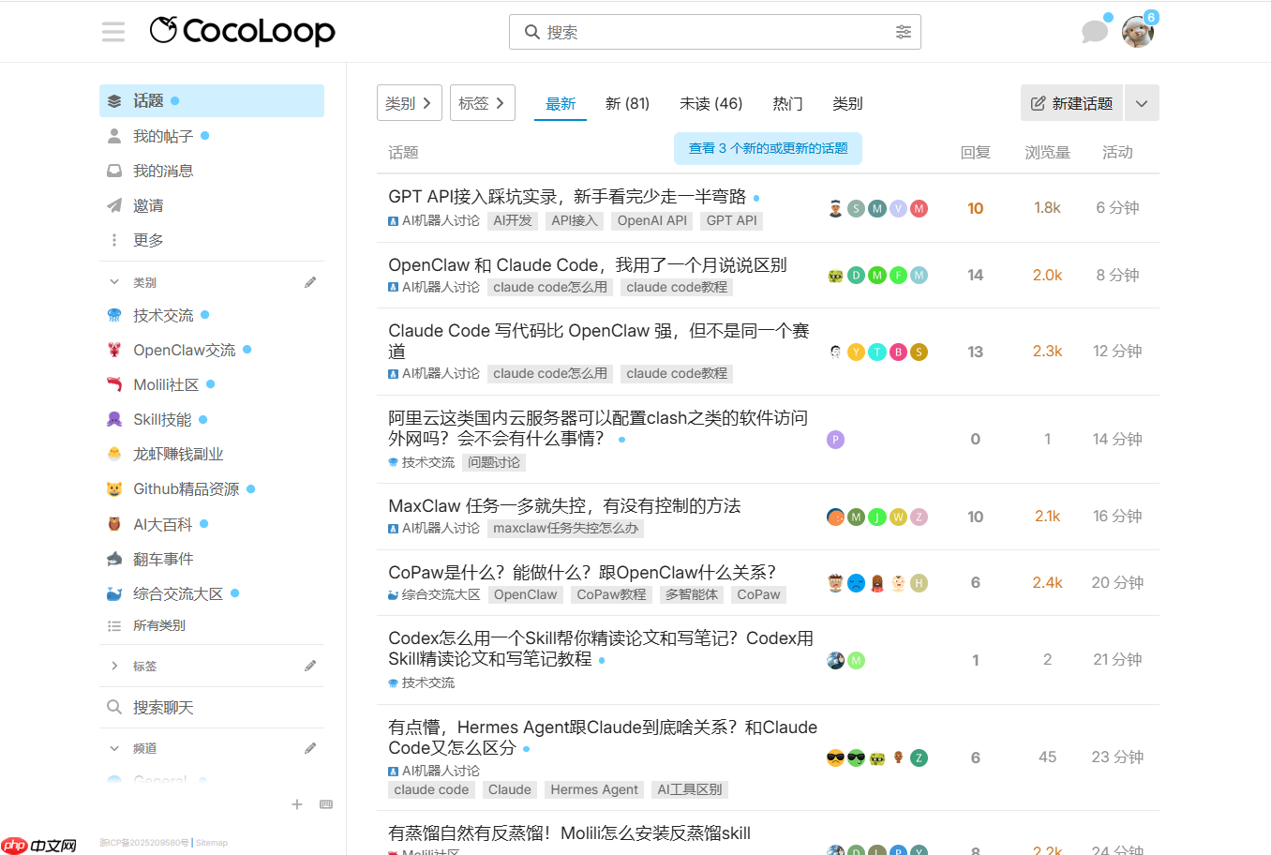Screen dimensions: 1271x855
Task: Edit tags section pencil icon
Action: (x=310, y=666)
